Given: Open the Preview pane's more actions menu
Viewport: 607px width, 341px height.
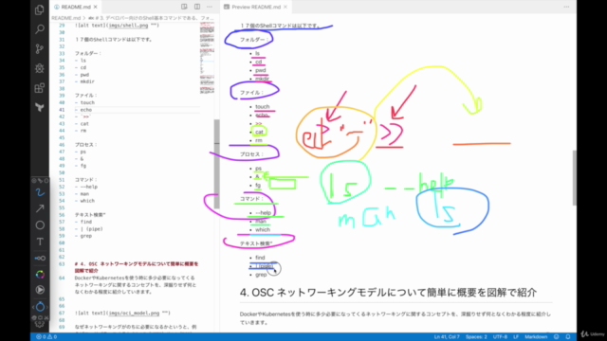Looking at the screenshot, I should (566, 7).
